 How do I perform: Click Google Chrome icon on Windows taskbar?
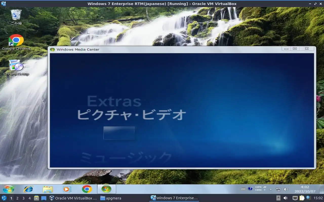(87, 189)
